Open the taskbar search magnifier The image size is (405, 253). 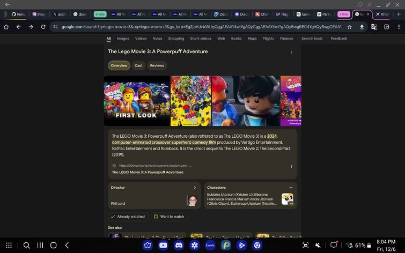coord(27,245)
